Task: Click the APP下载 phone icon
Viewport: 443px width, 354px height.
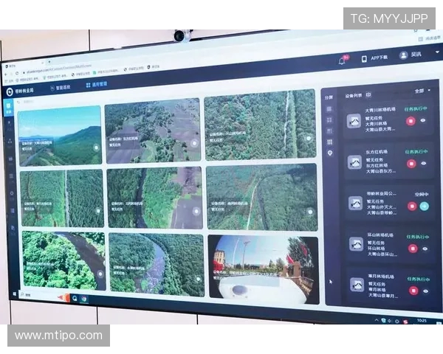Action: 364,58
